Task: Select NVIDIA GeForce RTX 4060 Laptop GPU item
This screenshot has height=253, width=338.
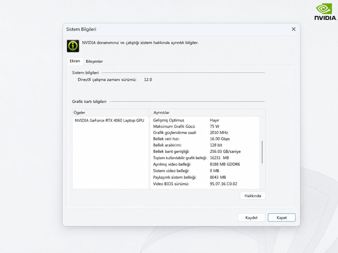Action: click(110, 121)
